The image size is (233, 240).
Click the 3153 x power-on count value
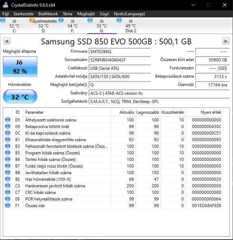(x=213, y=76)
